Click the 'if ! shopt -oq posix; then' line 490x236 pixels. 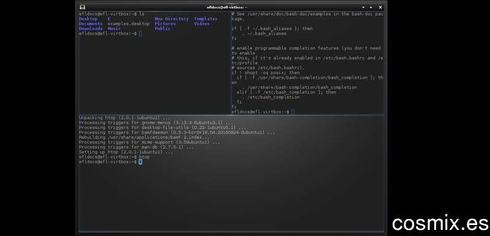point(265,73)
